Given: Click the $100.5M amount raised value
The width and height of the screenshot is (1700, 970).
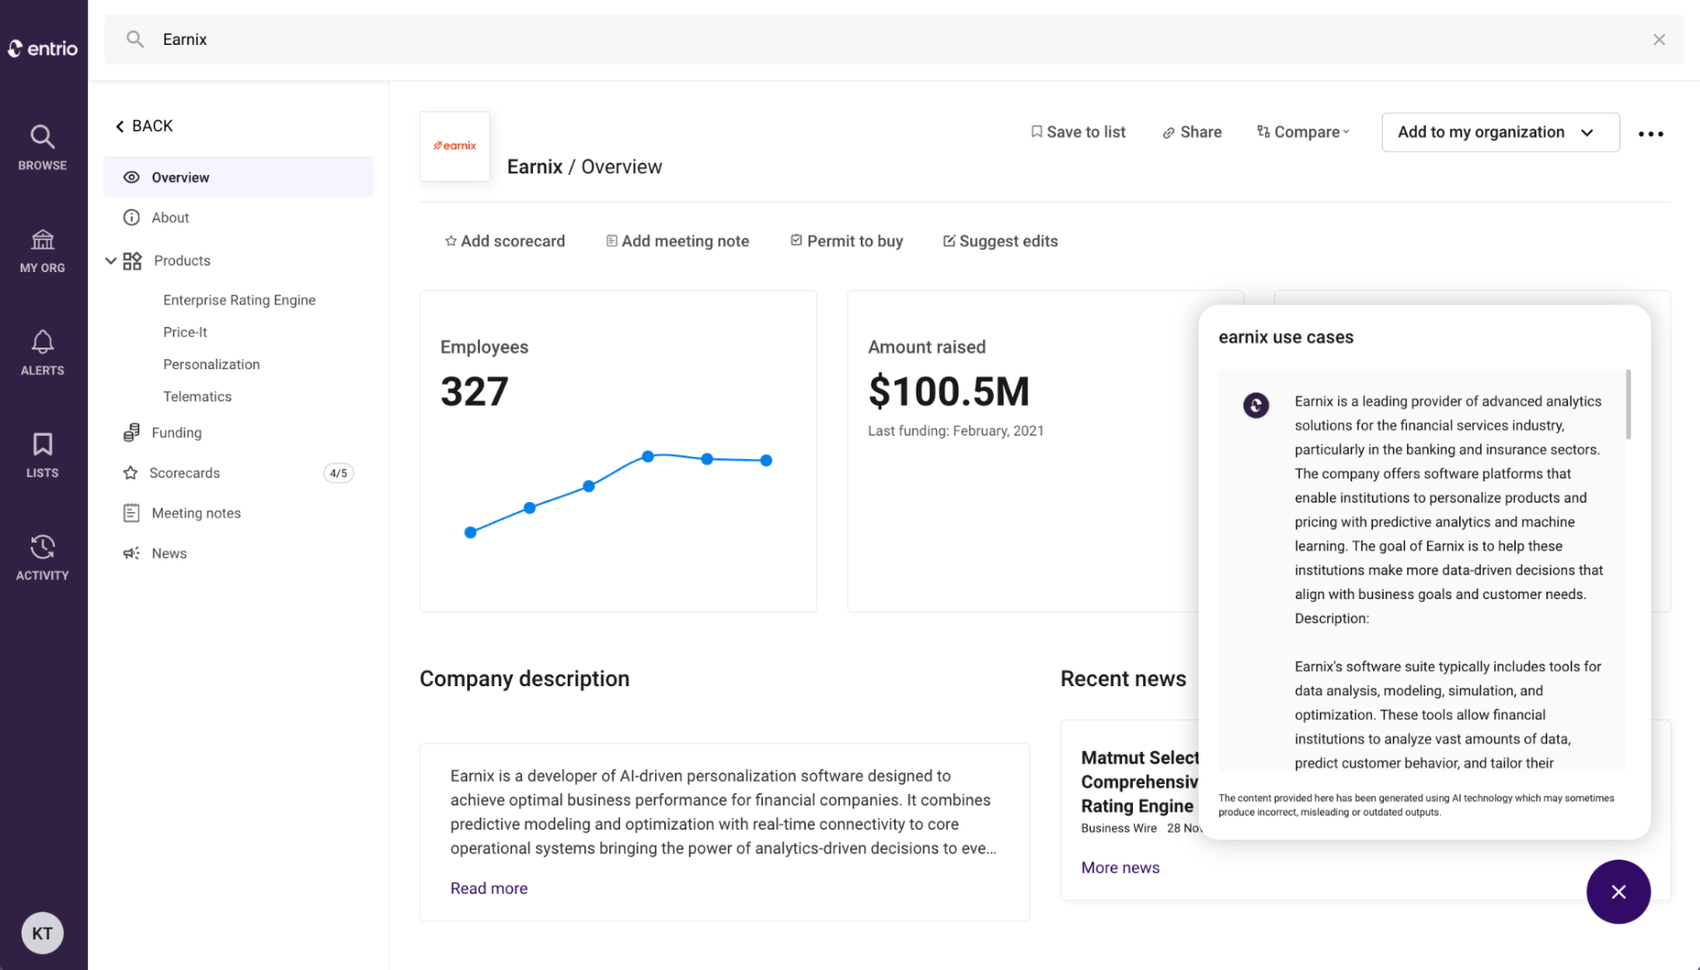Looking at the screenshot, I should pyautogui.click(x=949, y=392).
